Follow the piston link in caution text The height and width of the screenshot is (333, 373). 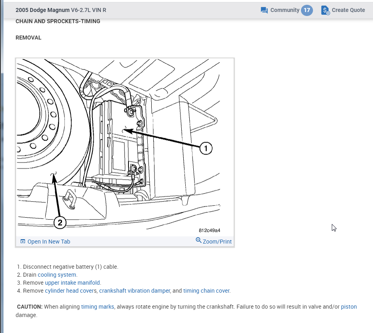[349, 307]
